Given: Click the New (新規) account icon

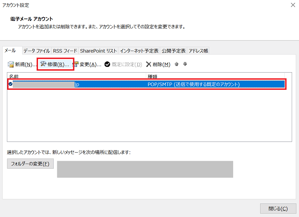Looking at the screenshot, I should [11, 64].
